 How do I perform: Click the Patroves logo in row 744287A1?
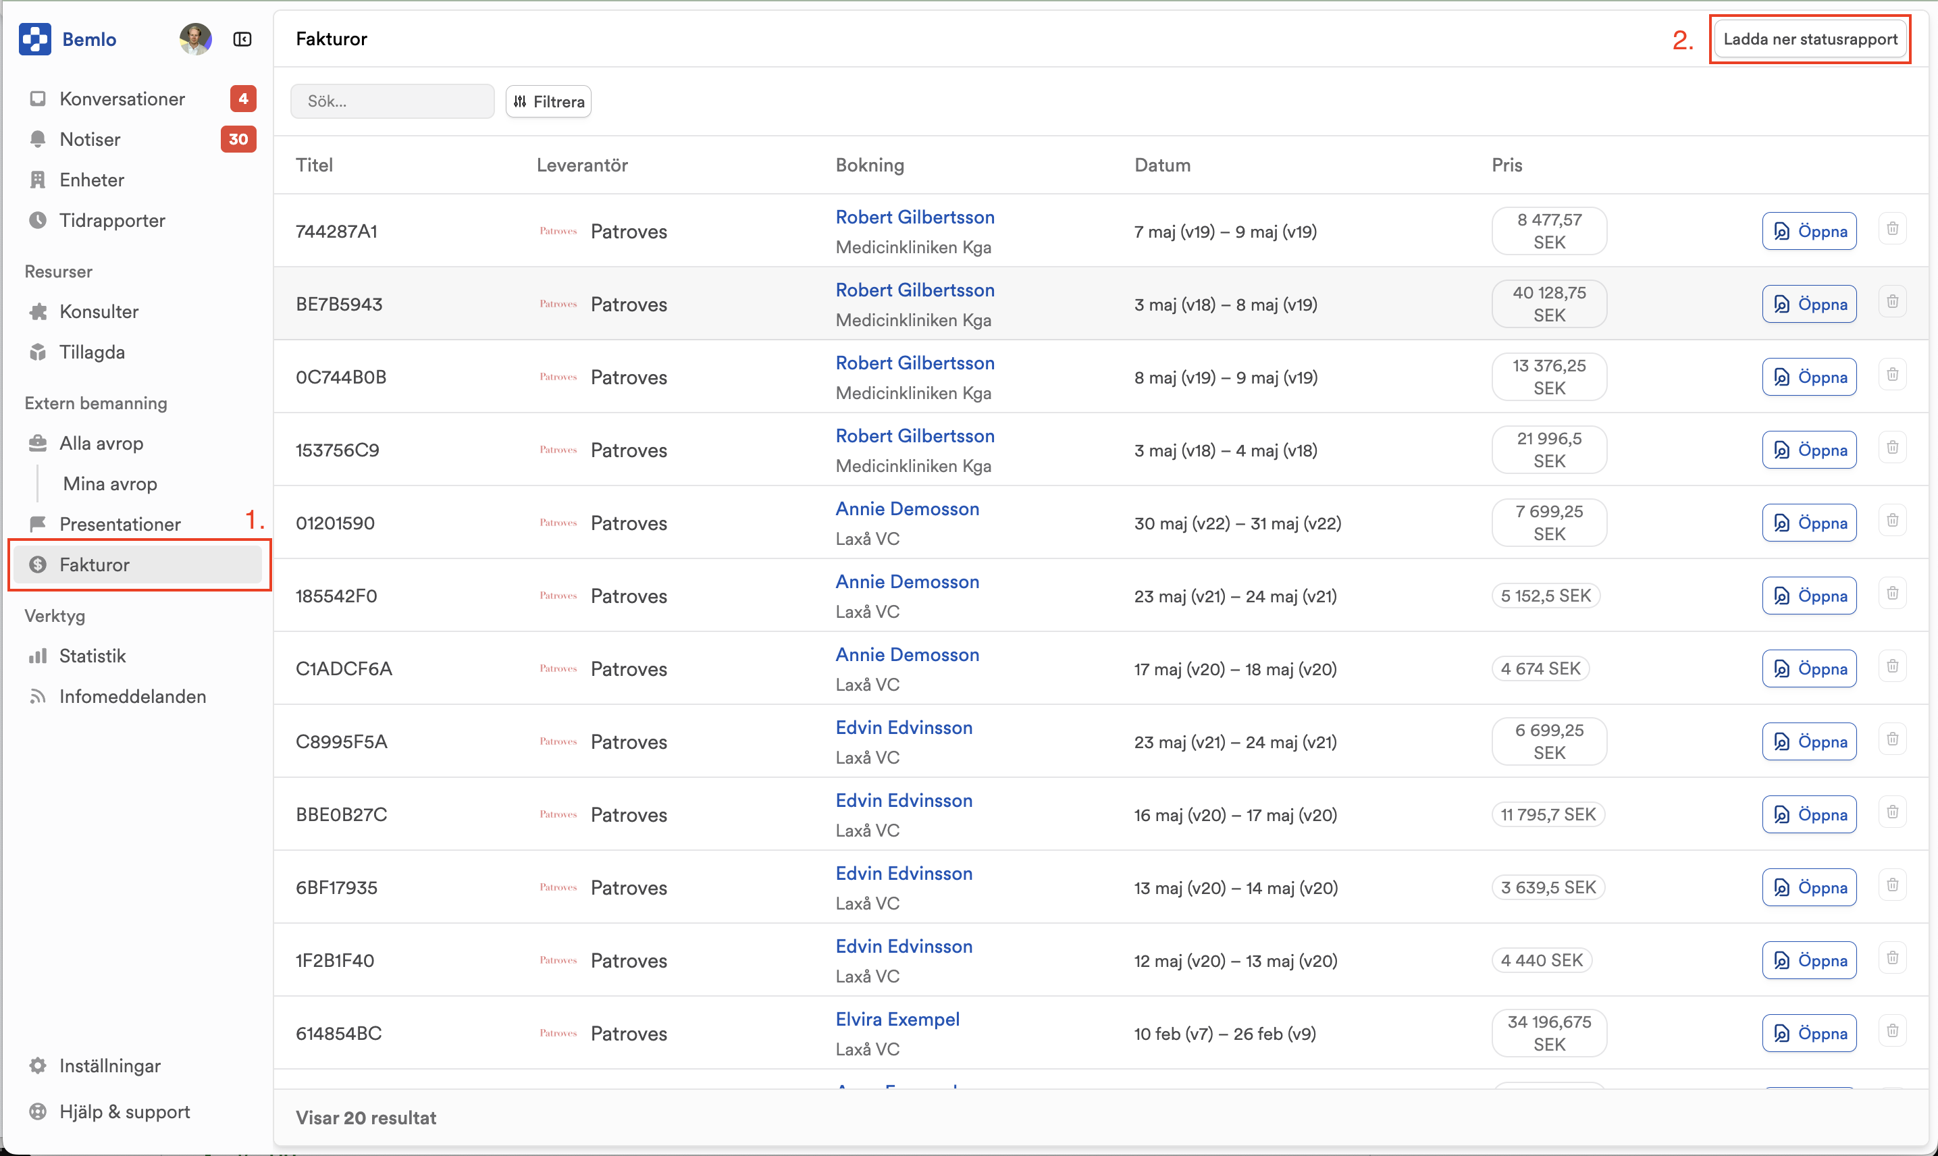point(558,232)
